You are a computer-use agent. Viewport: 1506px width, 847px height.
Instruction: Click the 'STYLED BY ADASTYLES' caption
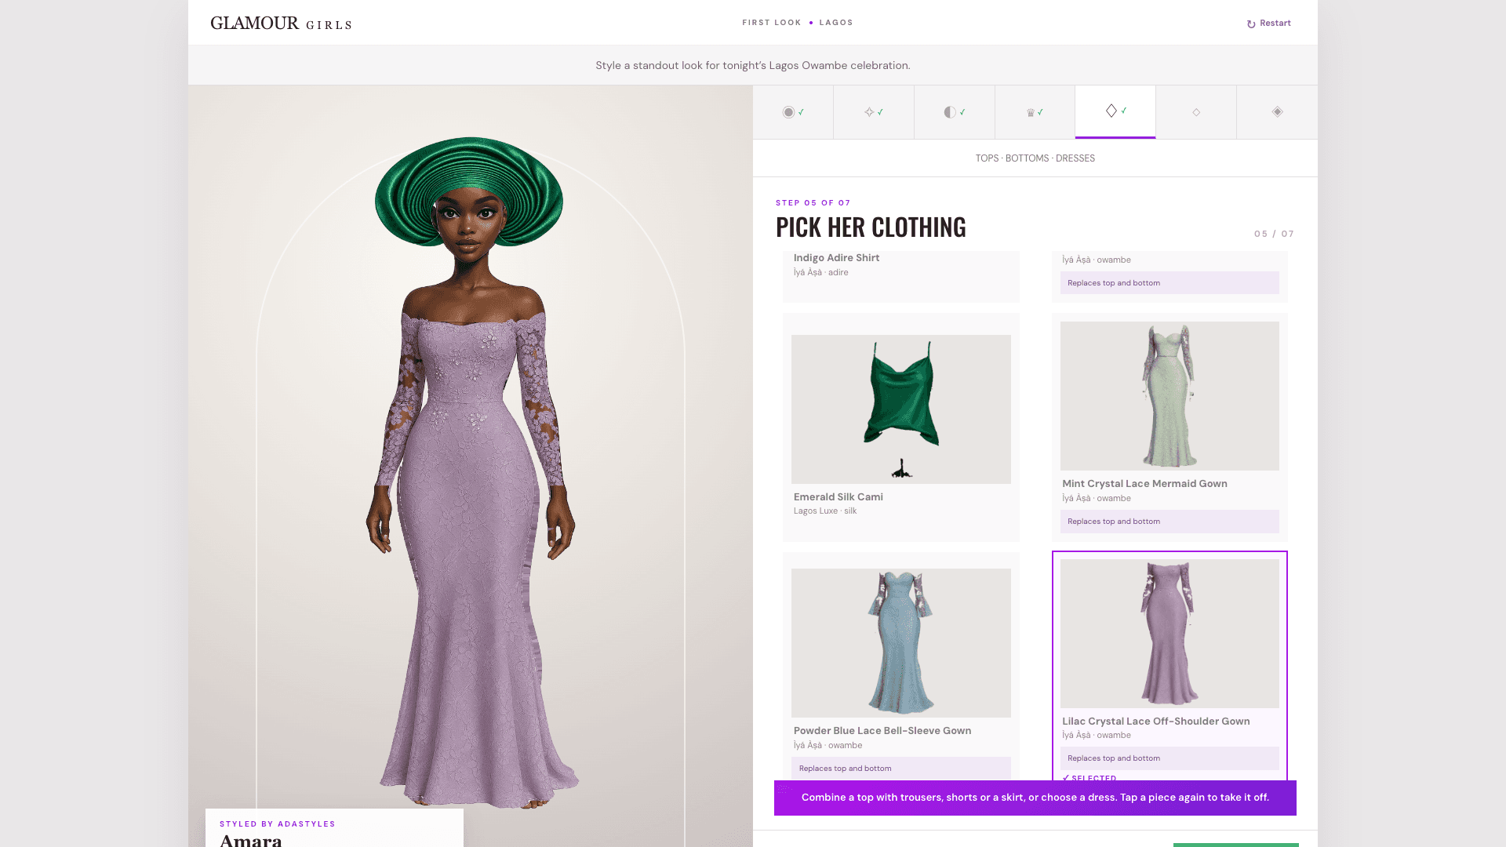(278, 824)
